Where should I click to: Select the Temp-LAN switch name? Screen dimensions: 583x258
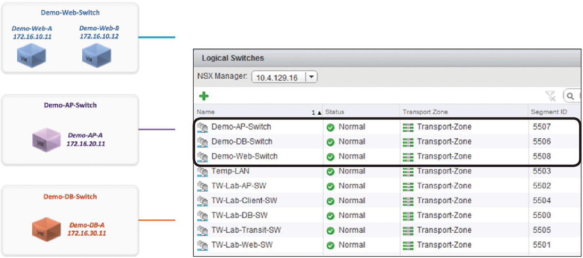pyautogui.click(x=230, y=171)
